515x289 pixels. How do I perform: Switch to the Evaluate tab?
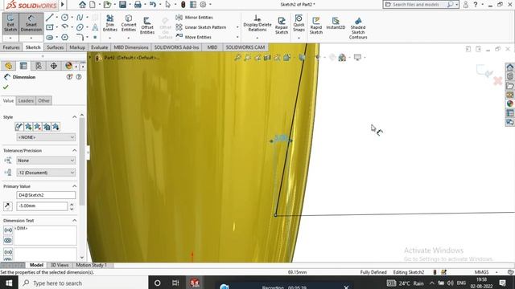pos(99,47)
